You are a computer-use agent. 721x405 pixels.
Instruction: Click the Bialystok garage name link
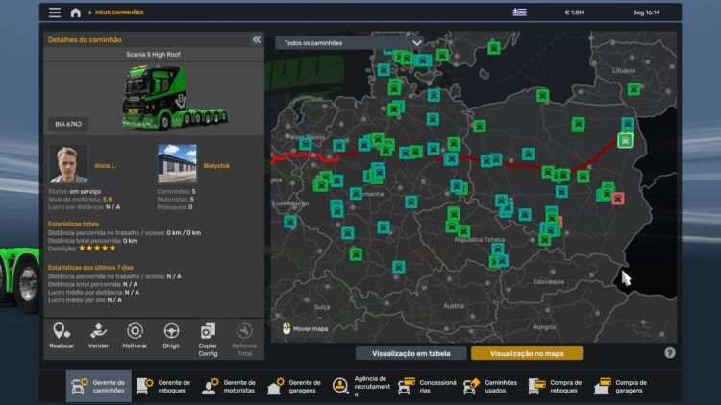tap(216, 166)
